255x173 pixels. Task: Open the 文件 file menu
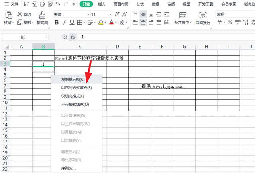click(12, 4)
